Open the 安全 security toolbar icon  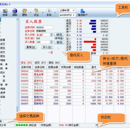(x=36, y=13)
